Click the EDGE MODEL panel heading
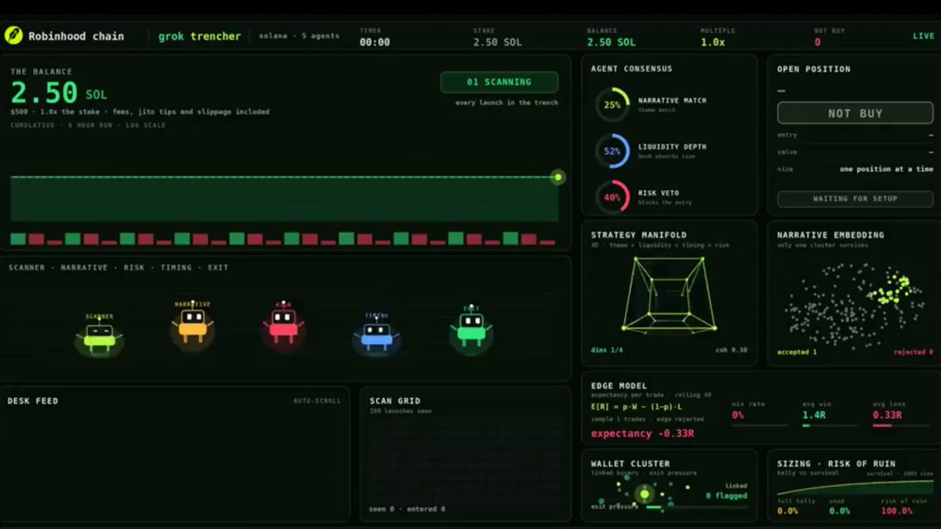The height and width of the screenshot is (529, 941). point(619,386)
